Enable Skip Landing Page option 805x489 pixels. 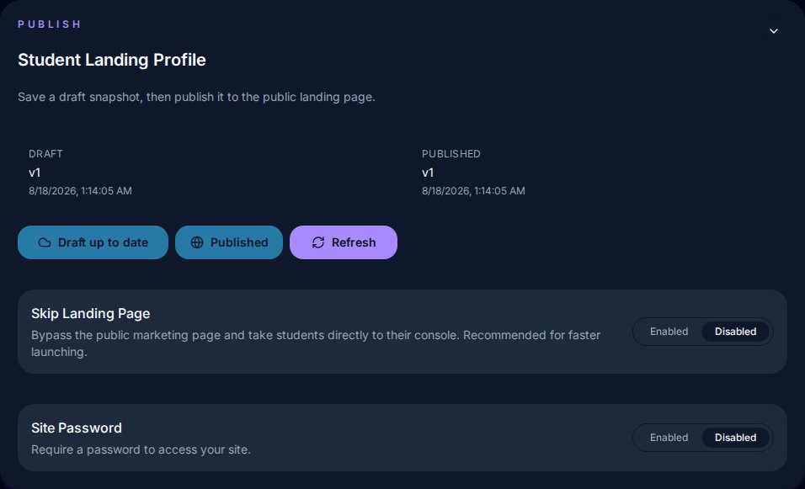click(669, 332)
